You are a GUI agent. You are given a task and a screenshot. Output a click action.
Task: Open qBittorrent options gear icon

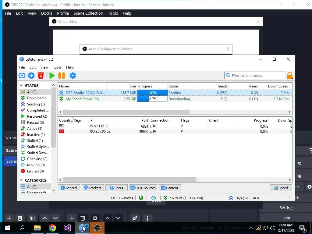click(73, 76)
